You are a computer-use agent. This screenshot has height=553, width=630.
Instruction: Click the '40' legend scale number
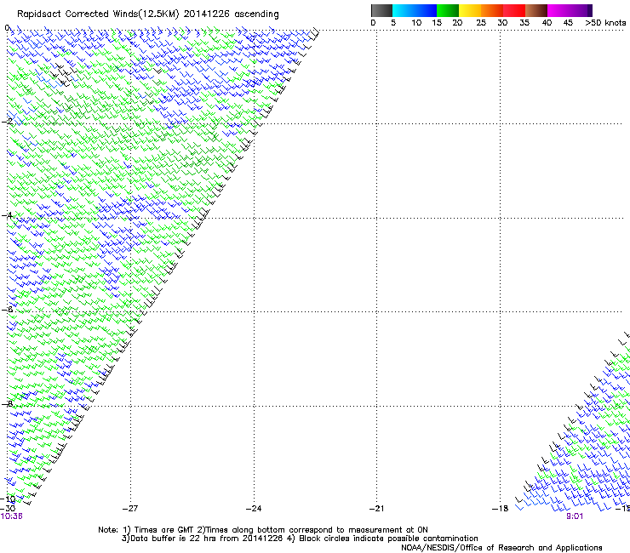[547, 23]
